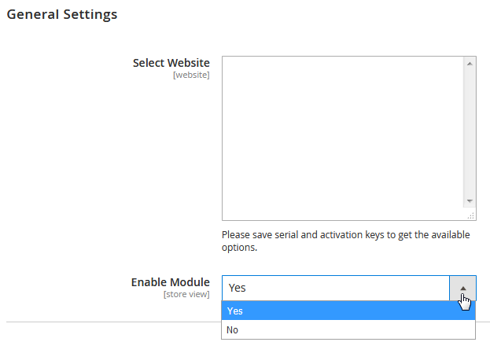Click the Select Website scrollbar track
490x342 pixels.
[x=470, y=132]
